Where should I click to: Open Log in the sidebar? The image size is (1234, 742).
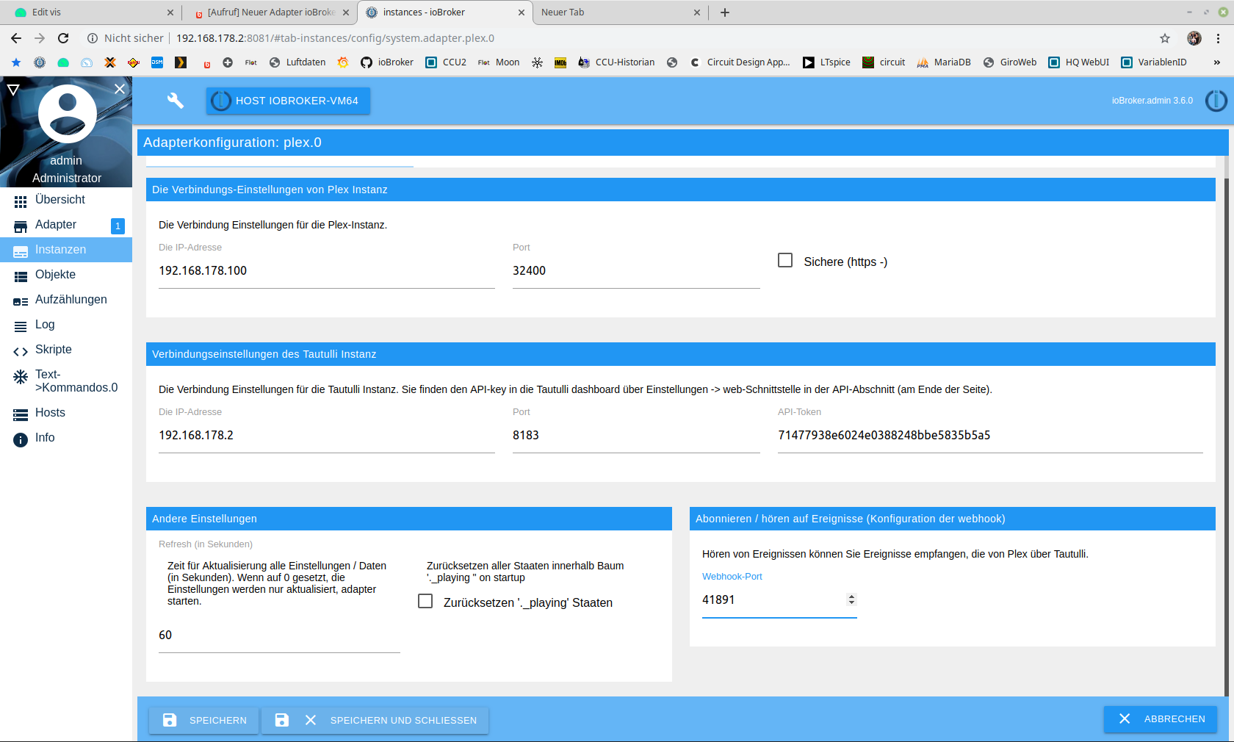pos(66,325)
